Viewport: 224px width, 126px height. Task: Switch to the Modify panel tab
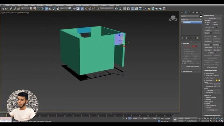coord(186,13)
